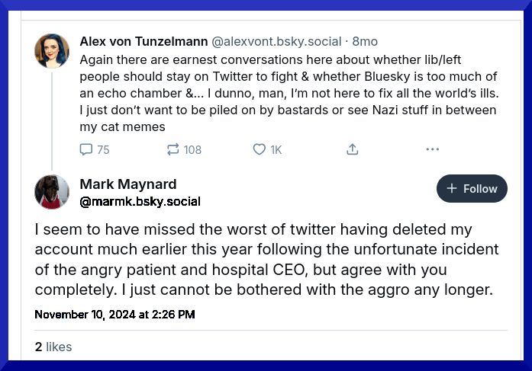The image size is (532, 371).
Task: Click the @alexvont.bsky.social handle
Action: 276,41
